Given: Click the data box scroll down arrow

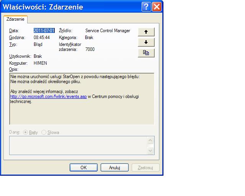Looking at the screenshot, I should (150, 151).
